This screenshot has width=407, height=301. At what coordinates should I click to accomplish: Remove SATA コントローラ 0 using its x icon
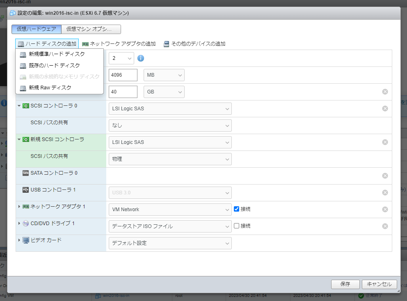pos(385,176)
